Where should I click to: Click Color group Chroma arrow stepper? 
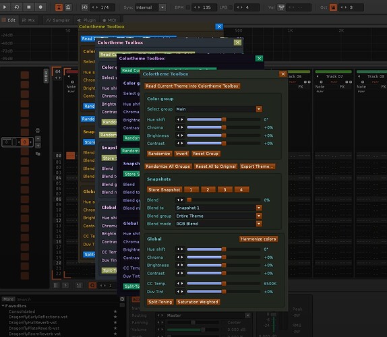pos(180,127)
